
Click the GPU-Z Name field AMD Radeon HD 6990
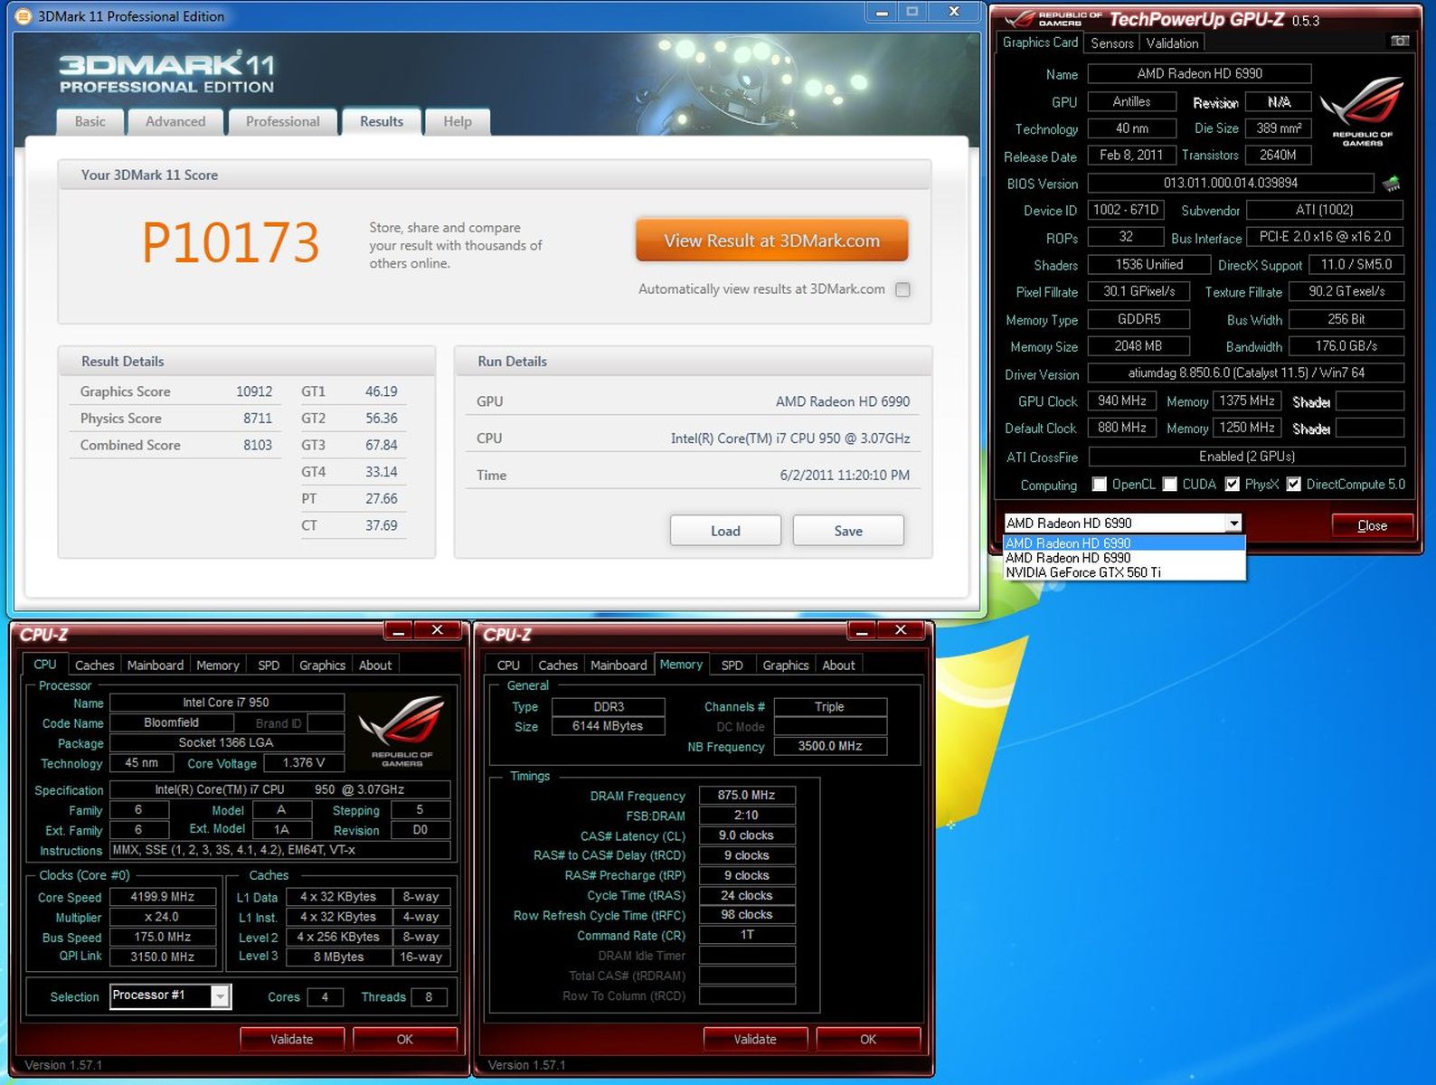pyautogui.click(x=1199, y=74)
